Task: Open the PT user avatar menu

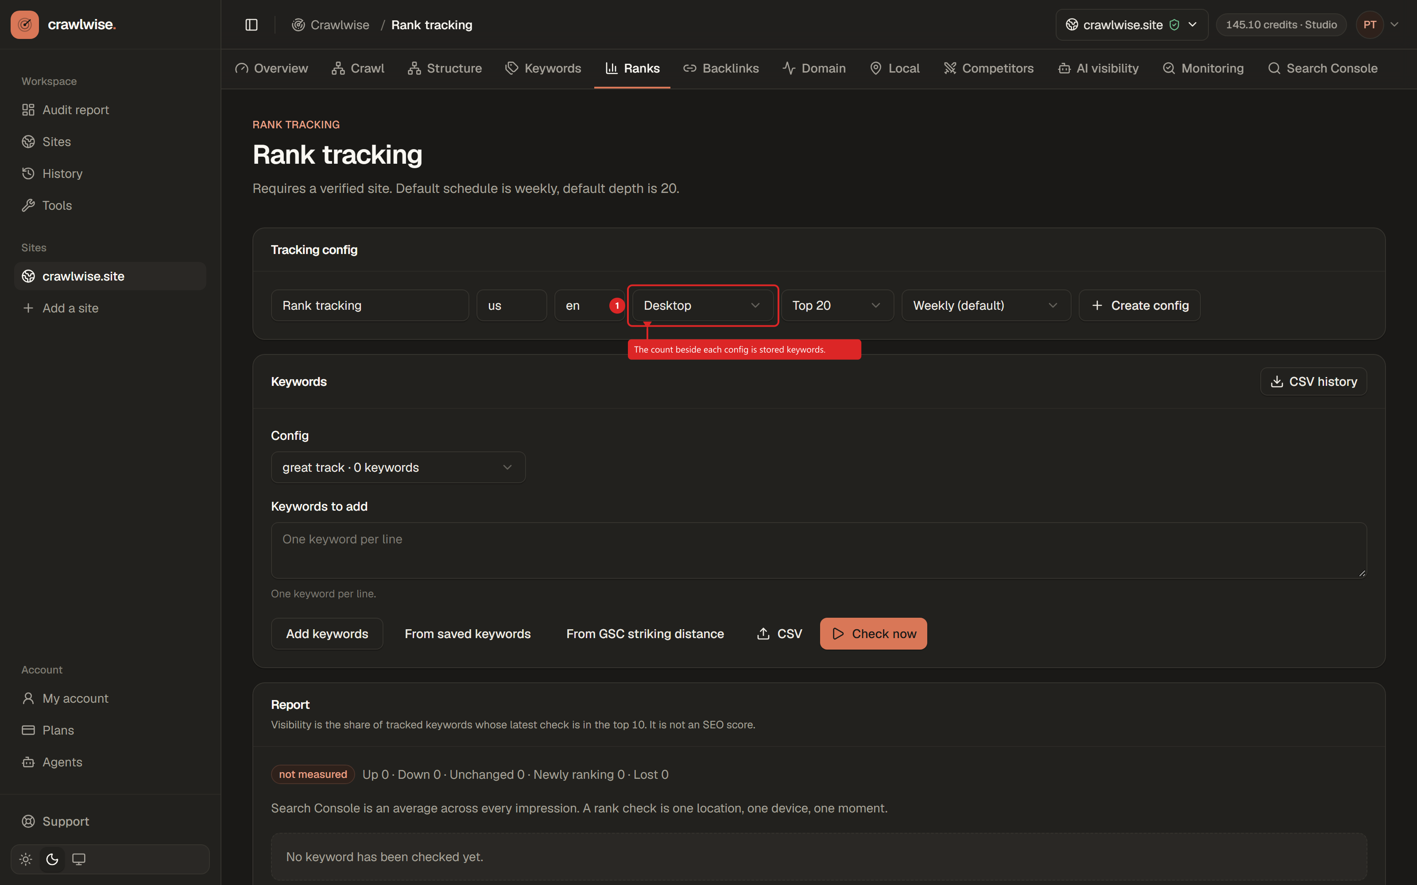Action: [x=1370, y=25]
